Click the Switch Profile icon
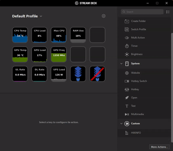173x151 pixels. pos(127,30)
